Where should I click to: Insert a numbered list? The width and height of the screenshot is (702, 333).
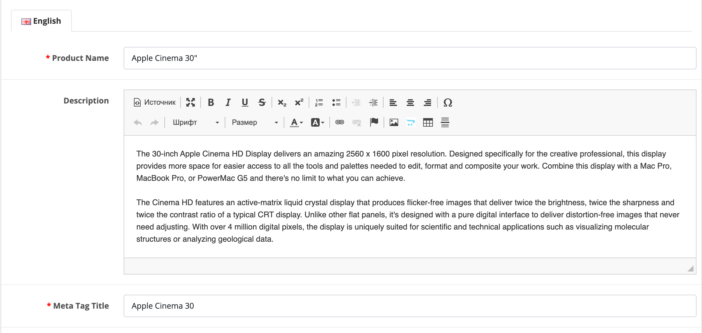pos(319,102)
